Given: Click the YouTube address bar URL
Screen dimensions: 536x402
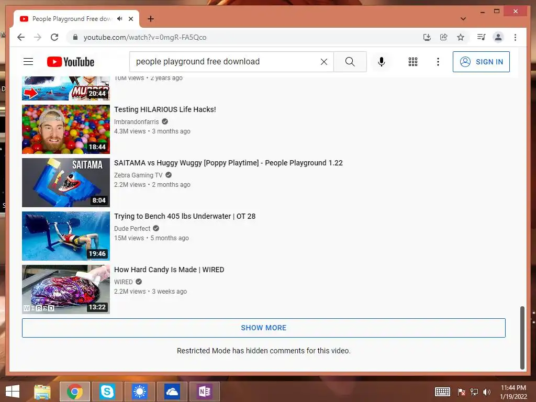Looking at the screenshot, I should (145, 37).
